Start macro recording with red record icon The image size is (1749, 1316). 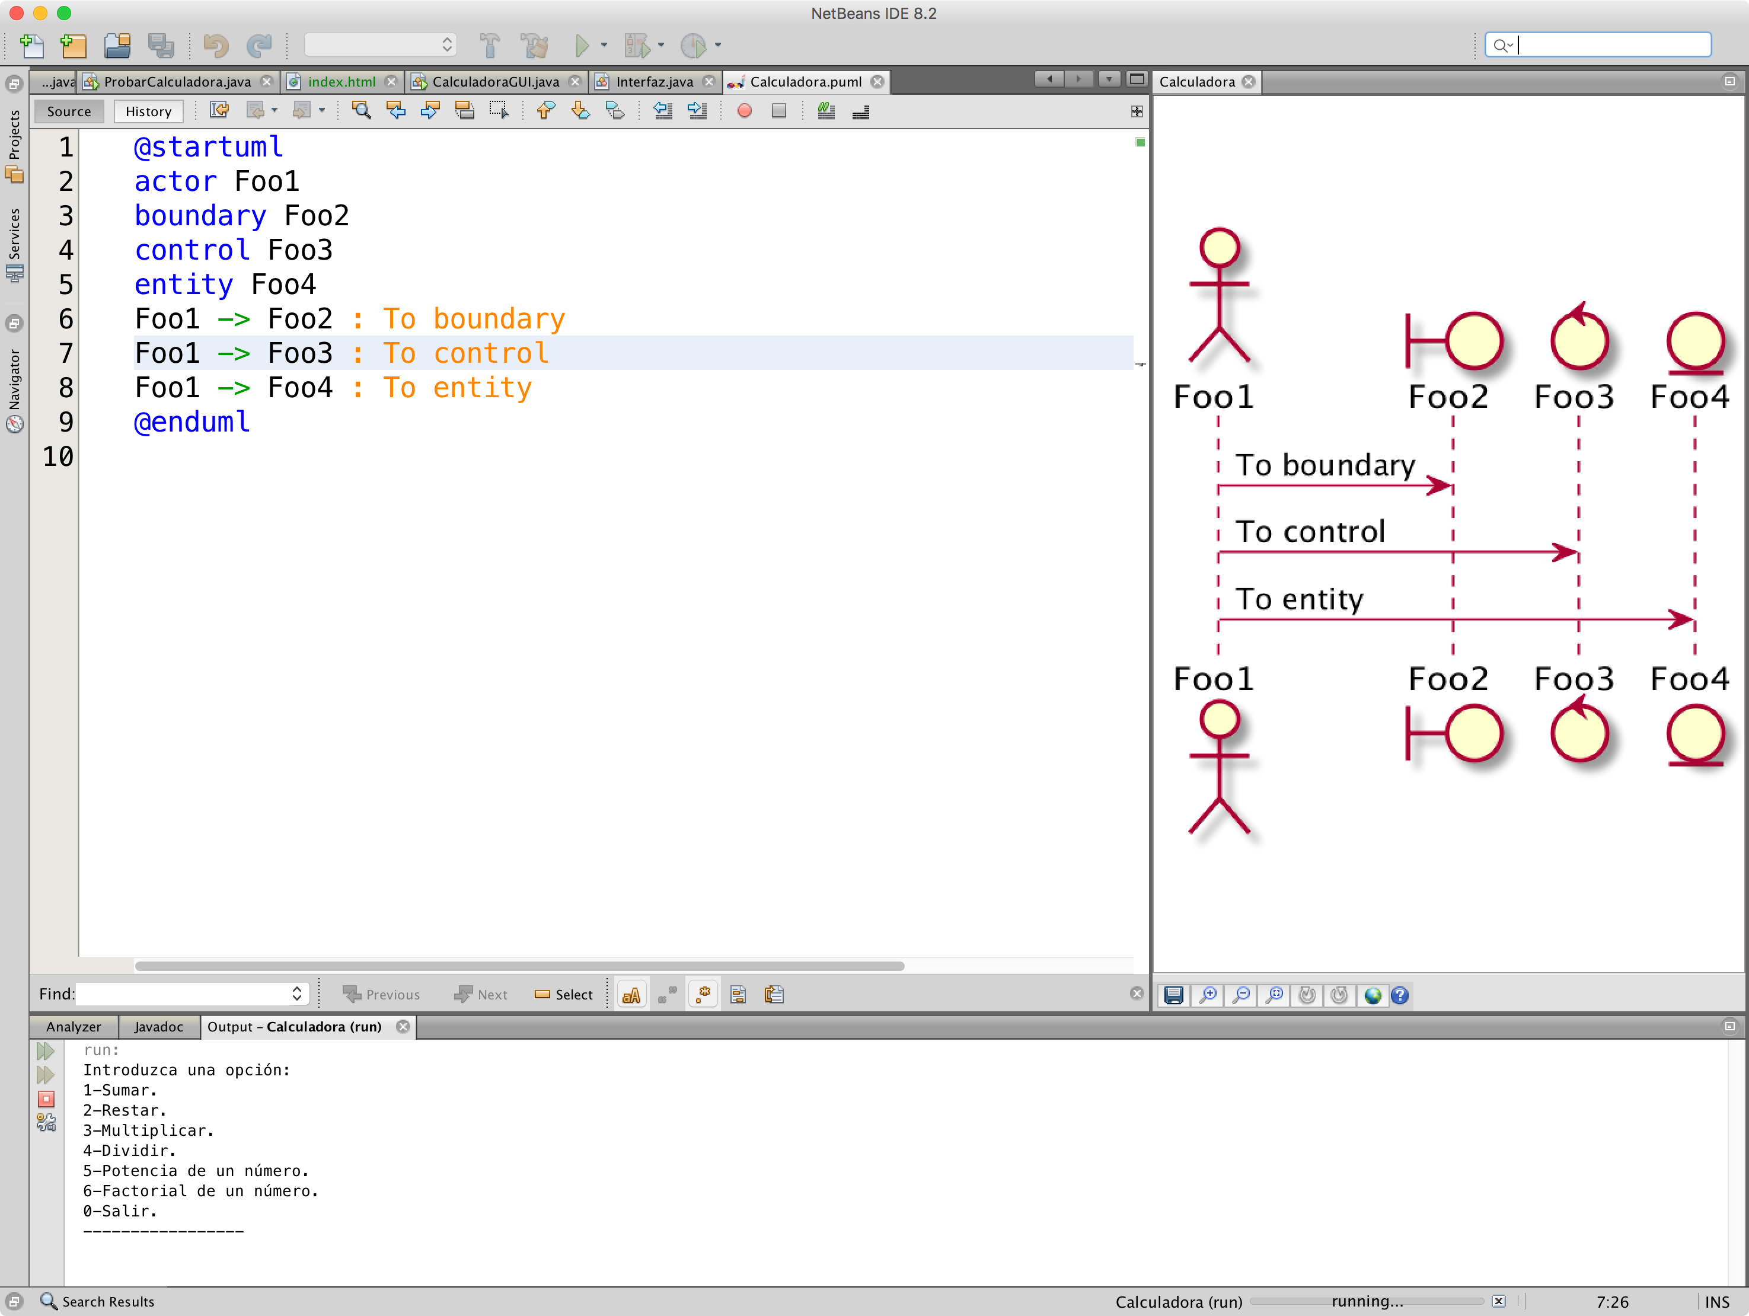click(744, 111)
